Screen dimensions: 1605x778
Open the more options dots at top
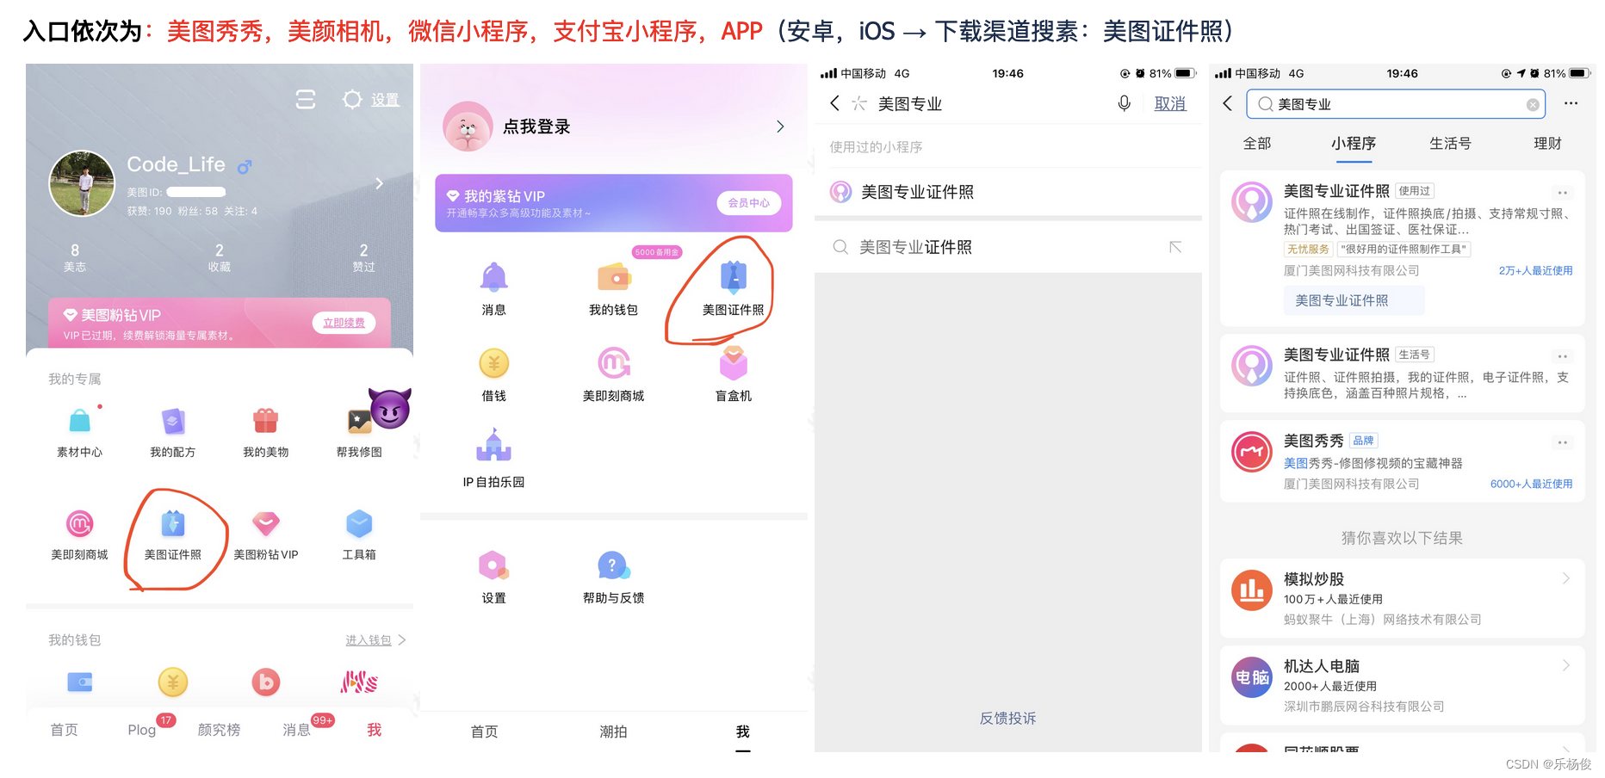point(1571,103)
